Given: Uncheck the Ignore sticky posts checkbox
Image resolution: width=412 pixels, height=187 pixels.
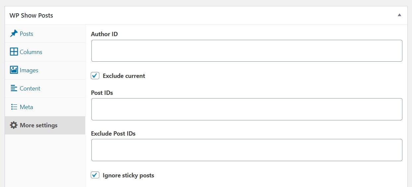Looking at the screenshot, I should click(x=95, y=175).
